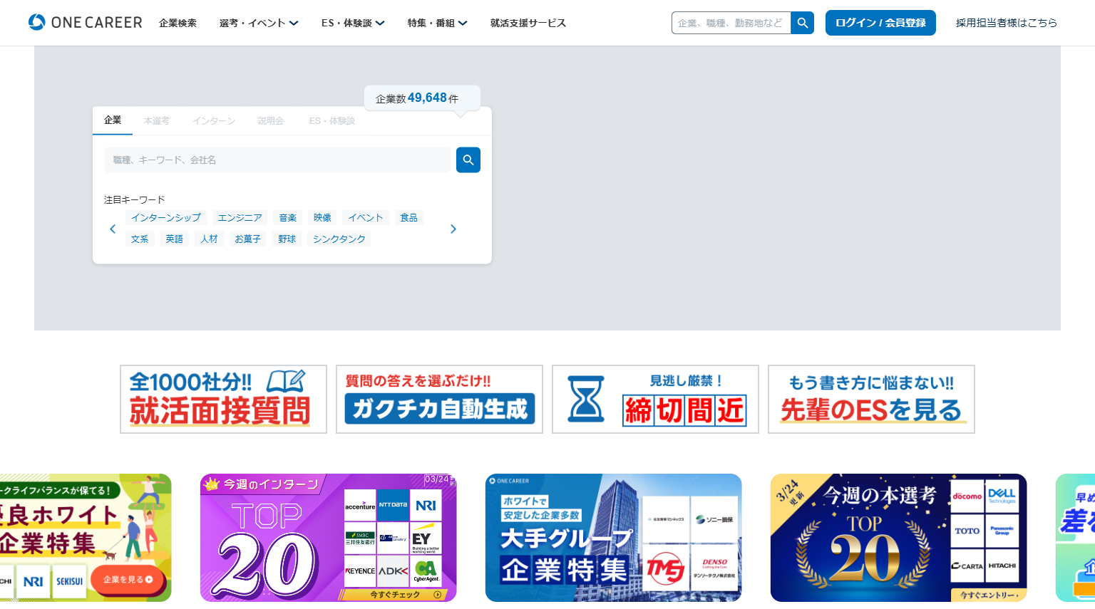Expand the ES・体験談 menu
This screenshot has width=1095, height=609.
click(353, 23)
